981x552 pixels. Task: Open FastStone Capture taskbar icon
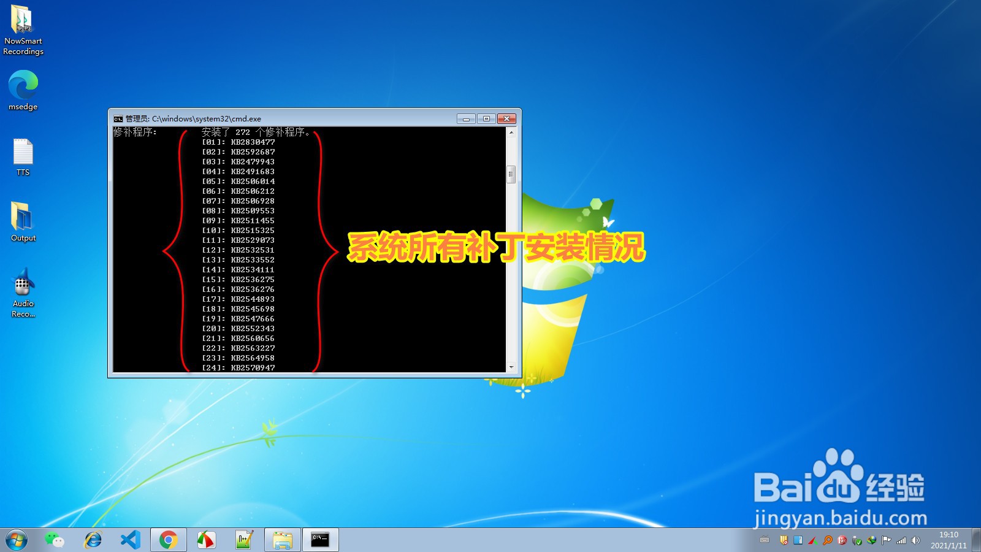tap(206, 540)
